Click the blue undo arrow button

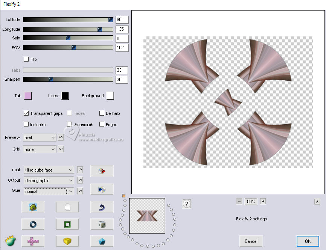102,207
